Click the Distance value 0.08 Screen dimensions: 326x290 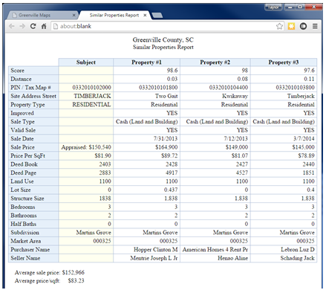point(242,79)
